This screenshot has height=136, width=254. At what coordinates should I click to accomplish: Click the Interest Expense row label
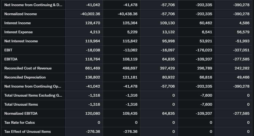tap(18, 32)
